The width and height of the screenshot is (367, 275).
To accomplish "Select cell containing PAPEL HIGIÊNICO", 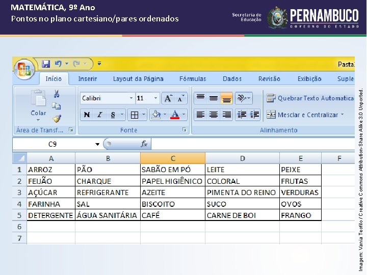I will pos(173,181).
